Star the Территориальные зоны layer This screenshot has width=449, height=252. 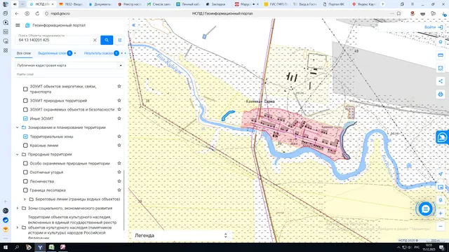pyautogui.click(x=119, y=136)
